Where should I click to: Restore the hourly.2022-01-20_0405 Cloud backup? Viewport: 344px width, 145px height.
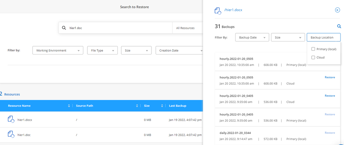[330, 96]
